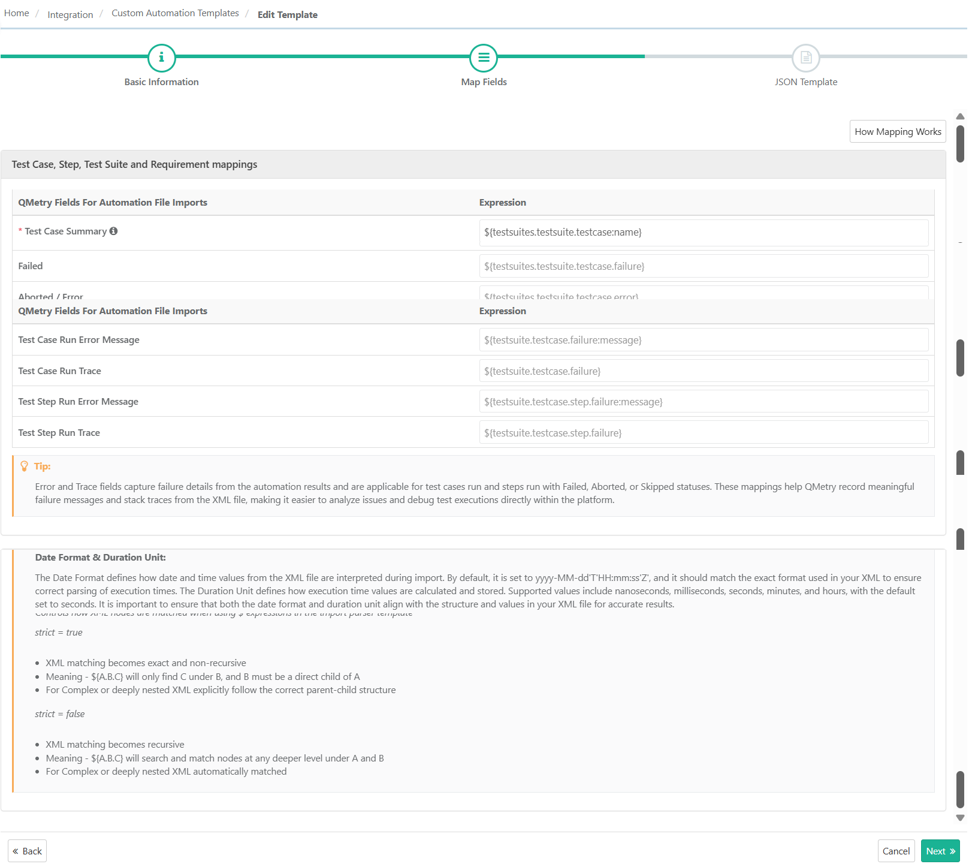Click 'XML matching becomes exact and non-recursive' bullet
Screen dimensions: 972x864
click(146, 663)
